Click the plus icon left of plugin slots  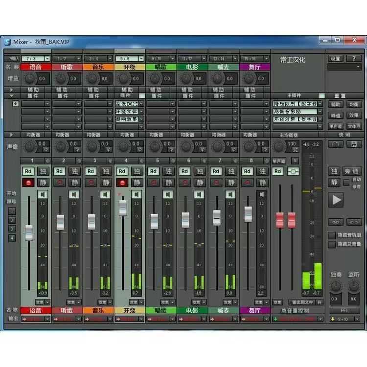tap(16, 103)
